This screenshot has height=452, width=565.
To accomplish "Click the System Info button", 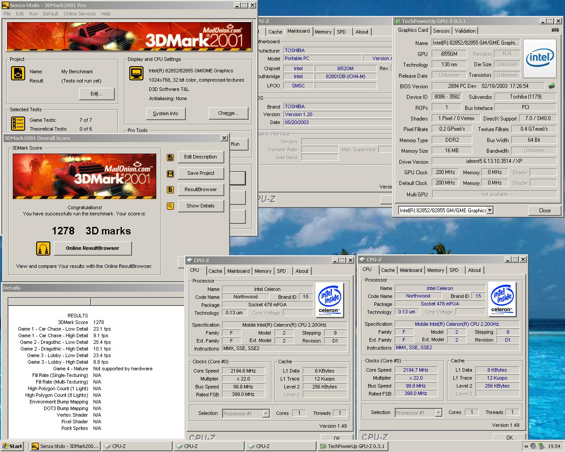I will tap(166, 114).
